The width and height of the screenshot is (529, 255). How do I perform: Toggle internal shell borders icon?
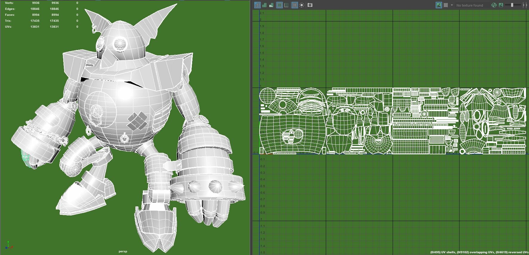pyautogui.click(x=286, y=5)
